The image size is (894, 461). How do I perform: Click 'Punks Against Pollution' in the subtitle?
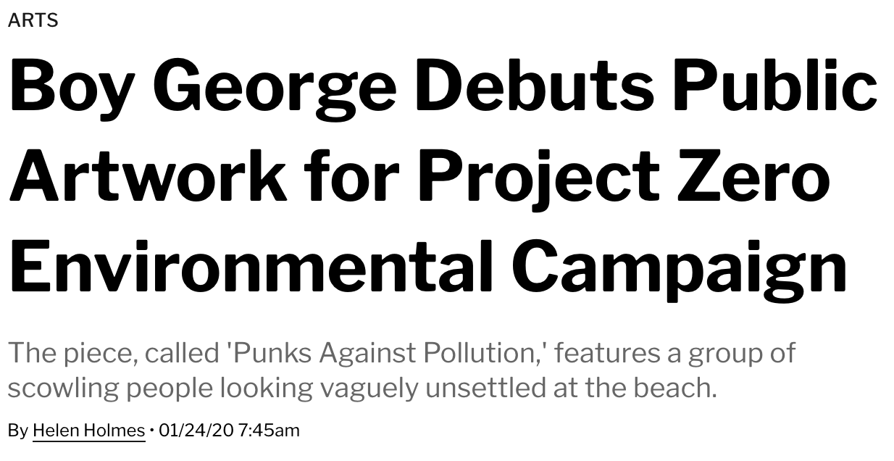pos(386,353)
